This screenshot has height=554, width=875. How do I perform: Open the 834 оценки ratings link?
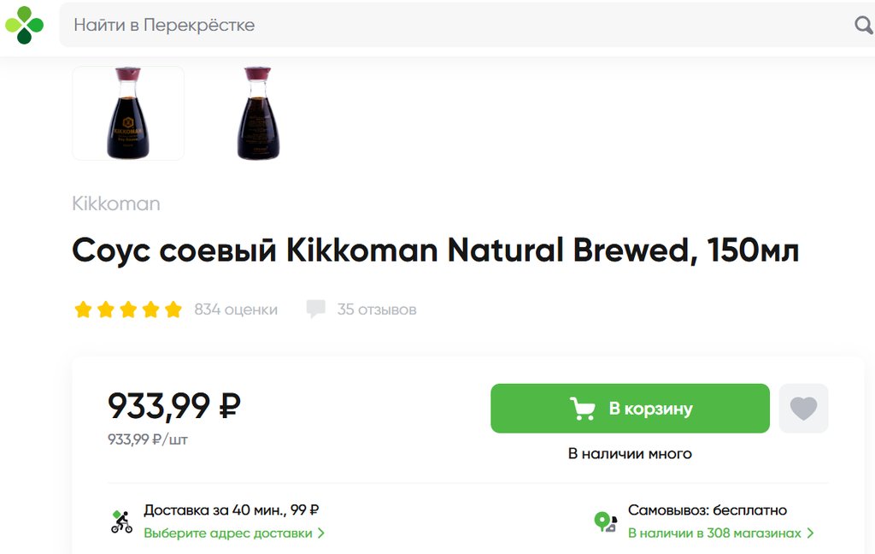click(236, 309)
